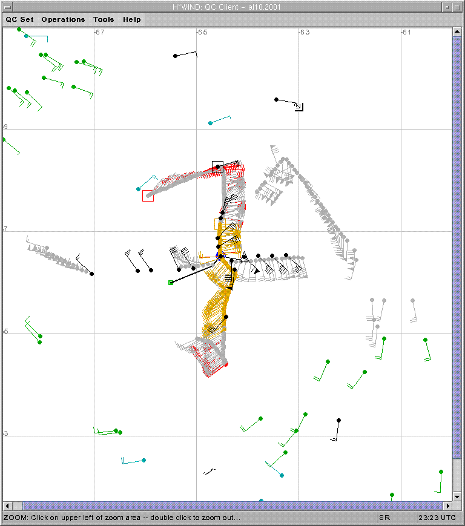Open the QC Set menu
Screen dimensions: 465x526
(19, 19)
